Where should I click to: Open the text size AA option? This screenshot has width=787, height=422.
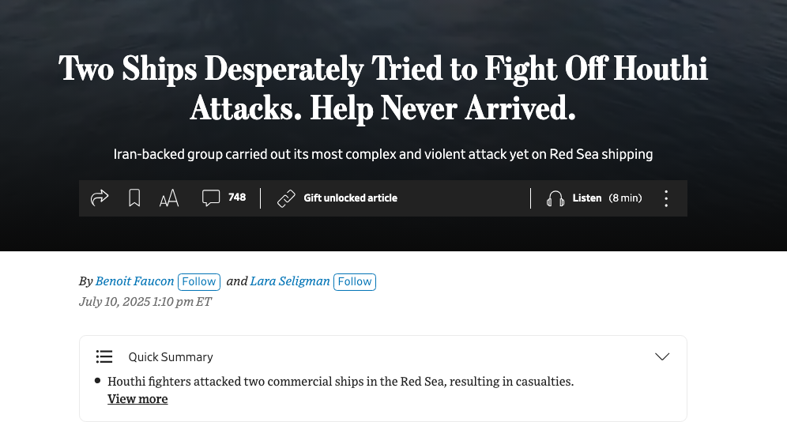point(169,198)
